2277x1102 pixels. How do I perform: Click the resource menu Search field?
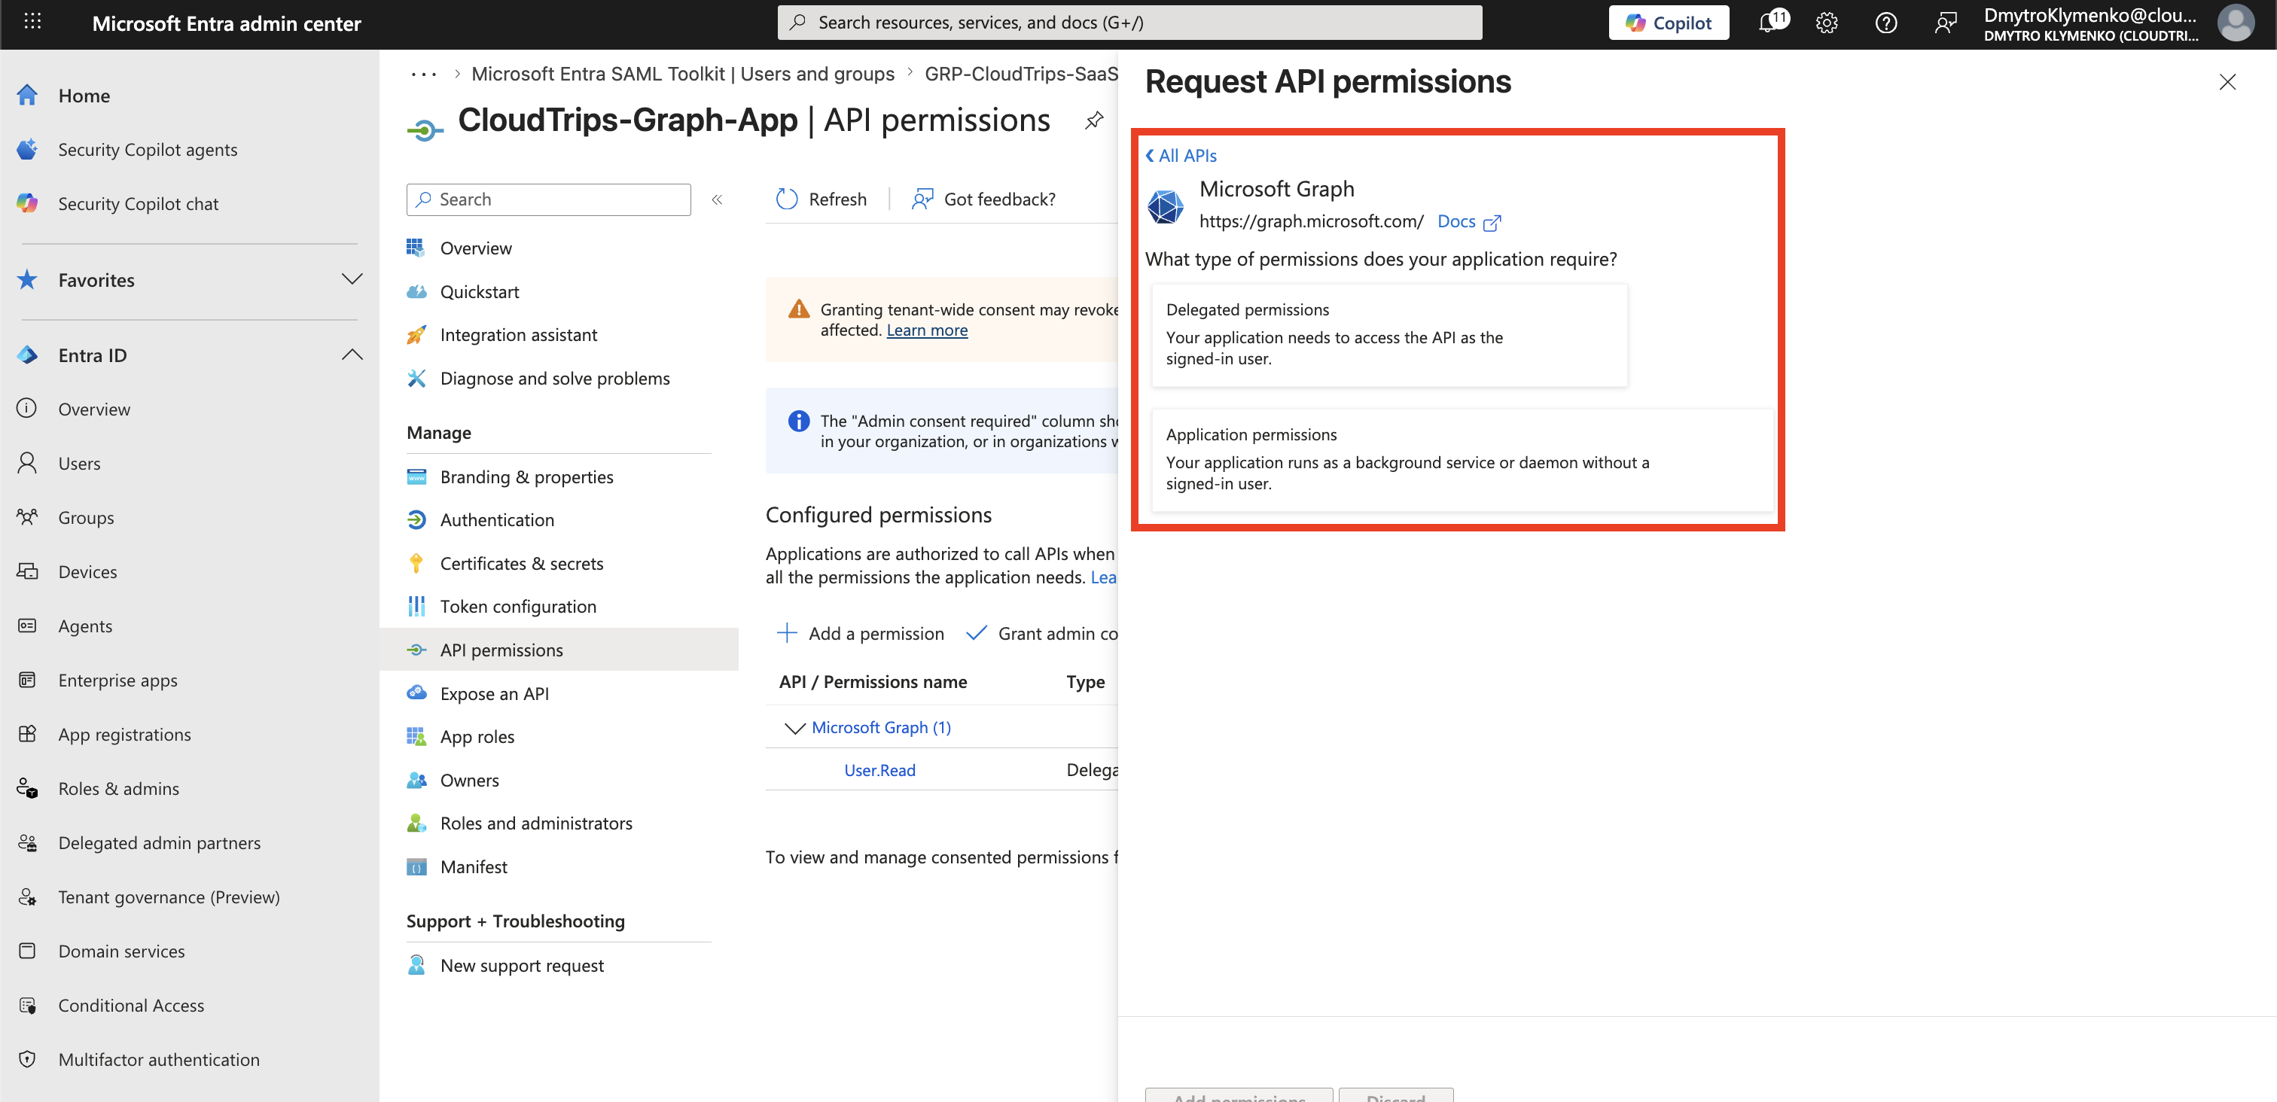[548, 199]
